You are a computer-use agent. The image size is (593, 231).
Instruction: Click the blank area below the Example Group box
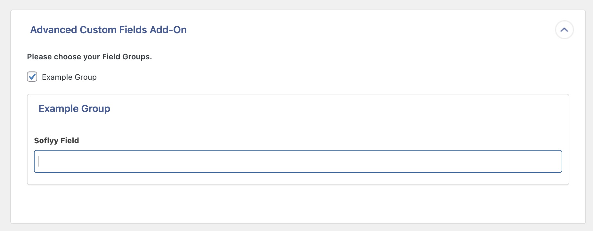click(298, 204)
